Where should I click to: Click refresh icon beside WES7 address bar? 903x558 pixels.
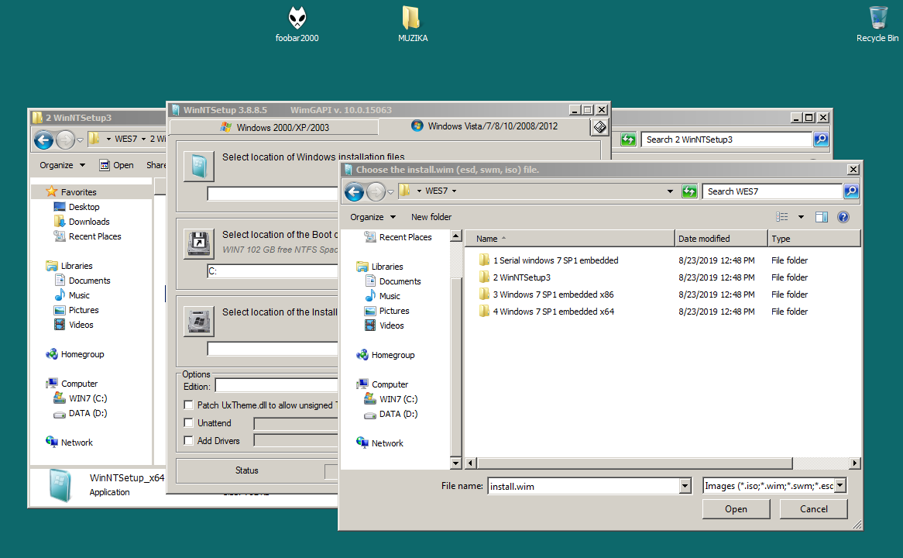pos(689,191)
